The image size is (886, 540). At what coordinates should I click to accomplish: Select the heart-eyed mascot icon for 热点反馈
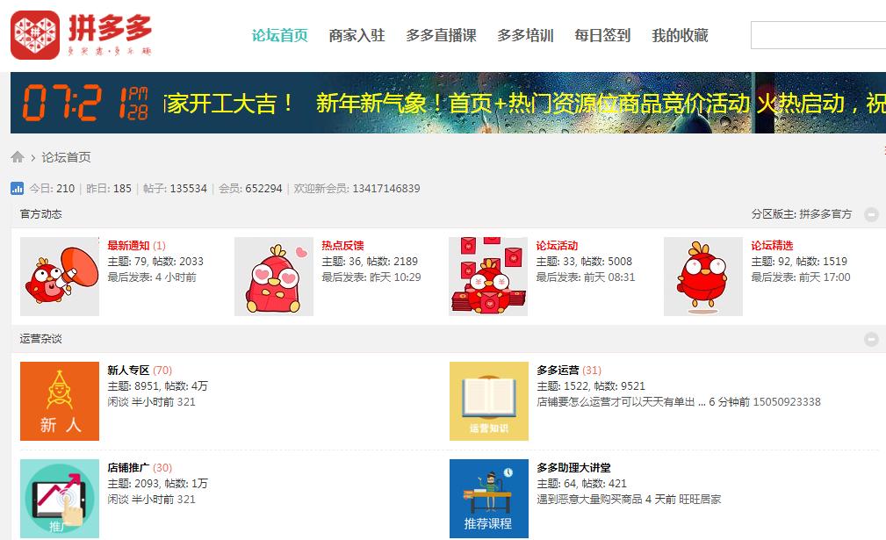pyautogui.click(x=272, y=276)
